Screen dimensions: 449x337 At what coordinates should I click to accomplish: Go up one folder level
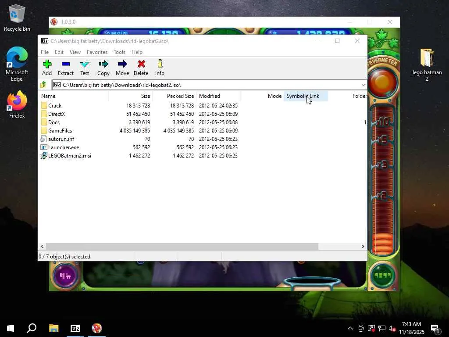tap(43, 85)
